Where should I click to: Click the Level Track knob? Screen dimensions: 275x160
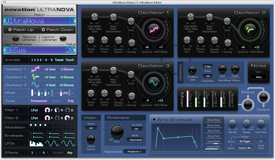click(x=261, y=123)
